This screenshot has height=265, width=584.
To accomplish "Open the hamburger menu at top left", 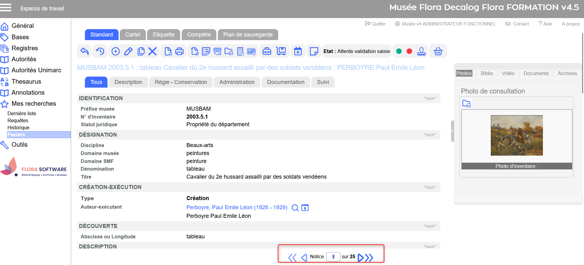I will [6, 7].
